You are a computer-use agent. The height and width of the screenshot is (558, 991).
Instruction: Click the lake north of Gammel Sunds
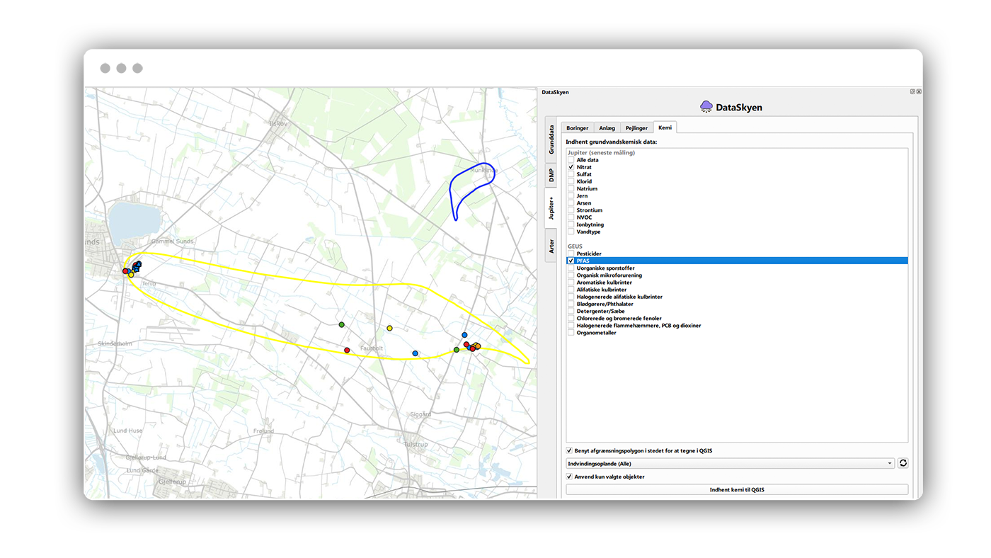[x=134, y=220]
